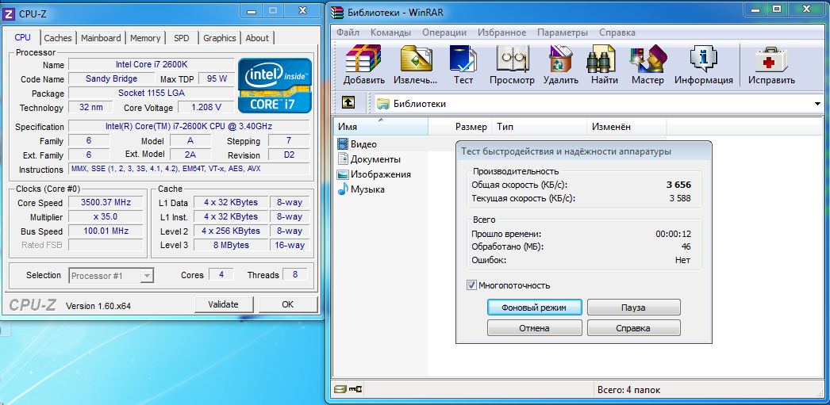
Task: Click the Core Speed value 3500.37 MHz
Action: 106,203
